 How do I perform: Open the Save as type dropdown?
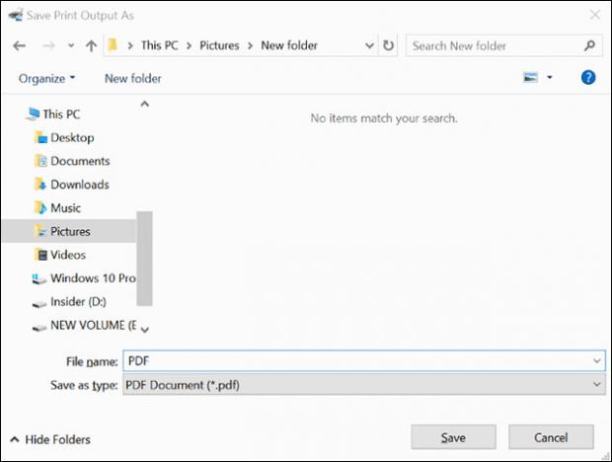597,385
